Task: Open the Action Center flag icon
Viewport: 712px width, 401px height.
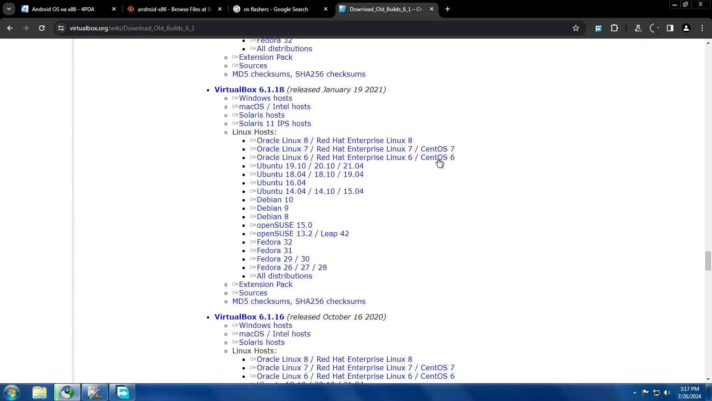Action: [645, 393]
